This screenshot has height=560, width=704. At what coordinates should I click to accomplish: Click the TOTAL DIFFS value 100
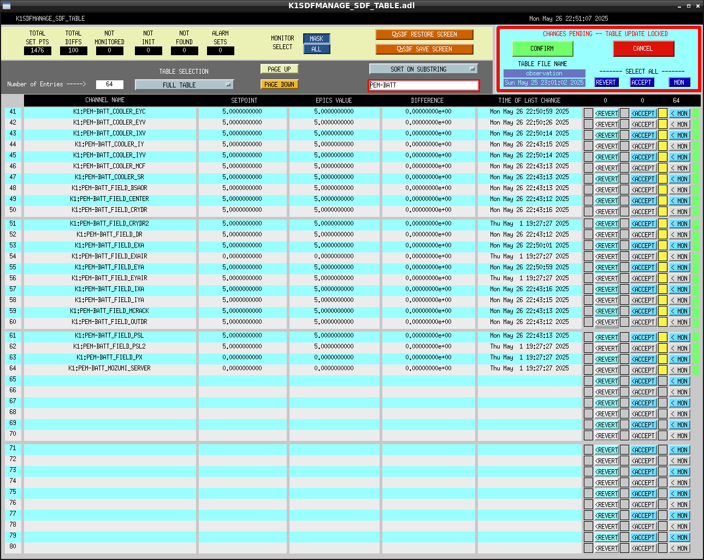[x=74, y=50]
